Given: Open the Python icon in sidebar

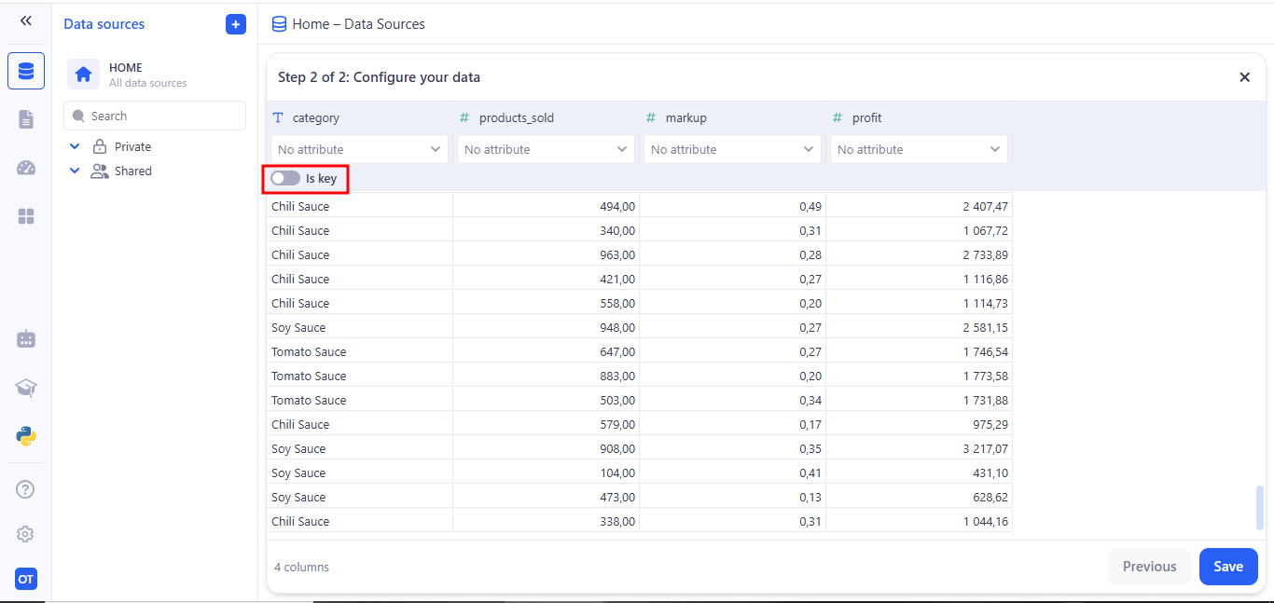Looking at the screenshot, I should 26,436.
